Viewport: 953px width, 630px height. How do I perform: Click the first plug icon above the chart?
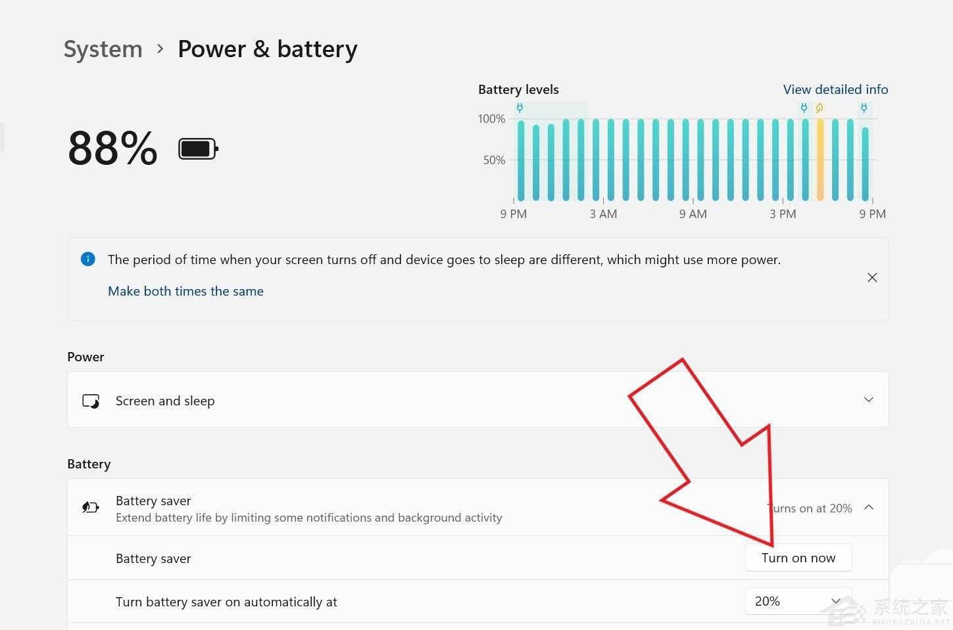pos(520,108)
